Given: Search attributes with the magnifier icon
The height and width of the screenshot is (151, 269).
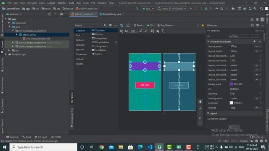Looking at the screenshot, I should click(252, 25).
